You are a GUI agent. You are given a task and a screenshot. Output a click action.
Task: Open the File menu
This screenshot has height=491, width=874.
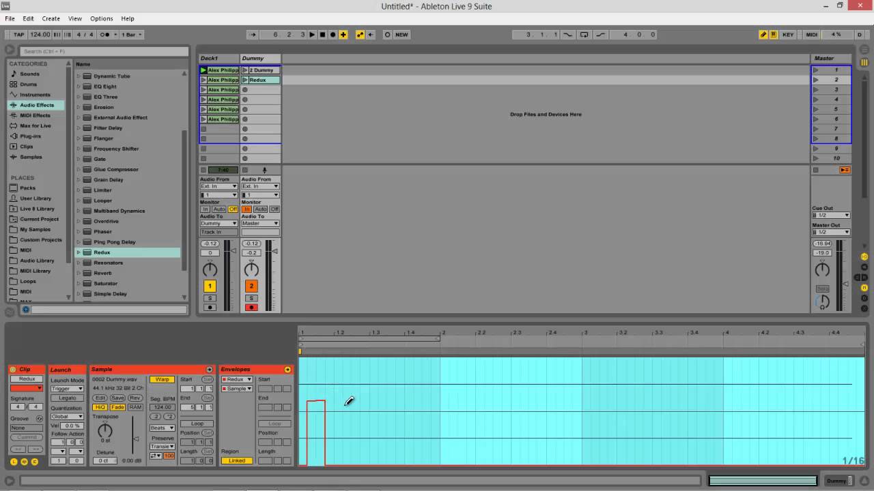10,18
